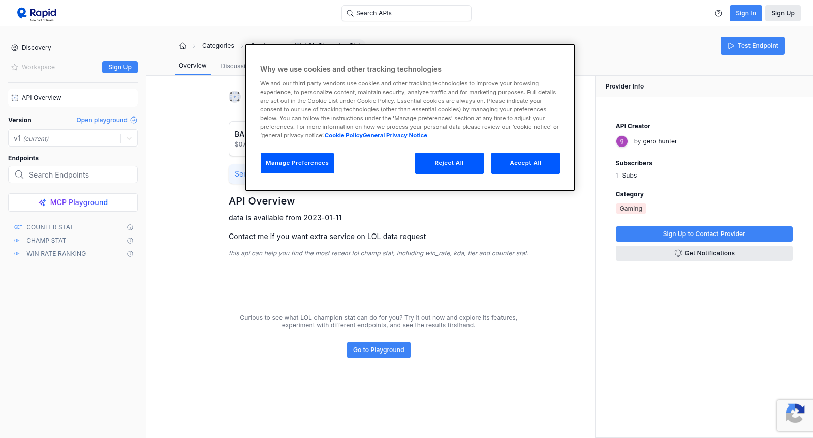Screen dimensions: 813x438
Task: Open the WIN RATE RANKING endpoint
Action: [56, 254]
